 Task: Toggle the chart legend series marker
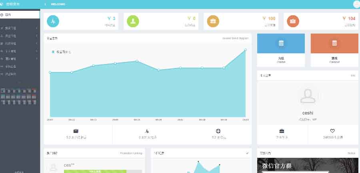pos(53,52)
